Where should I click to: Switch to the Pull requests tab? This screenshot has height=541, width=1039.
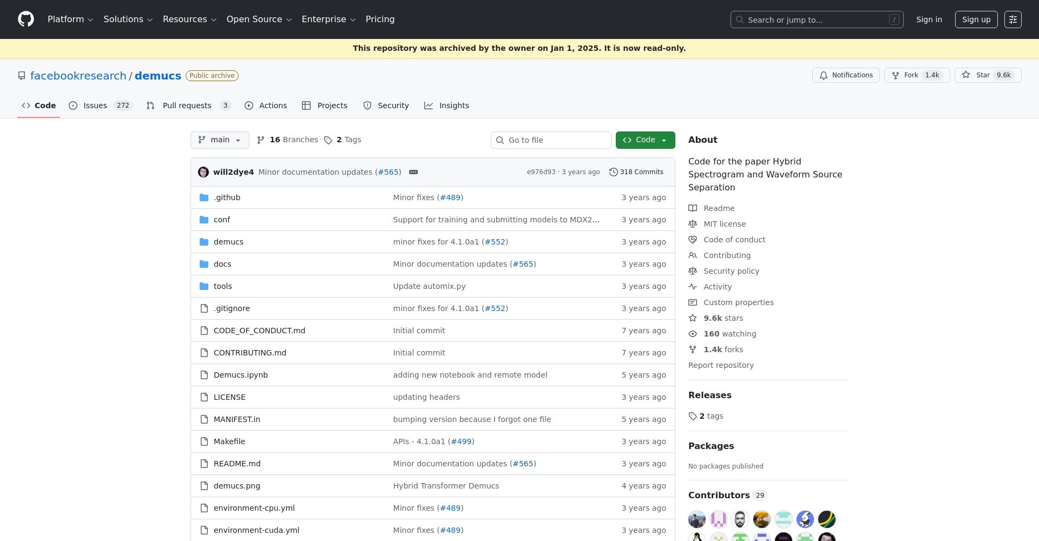(x=188, y=105)
